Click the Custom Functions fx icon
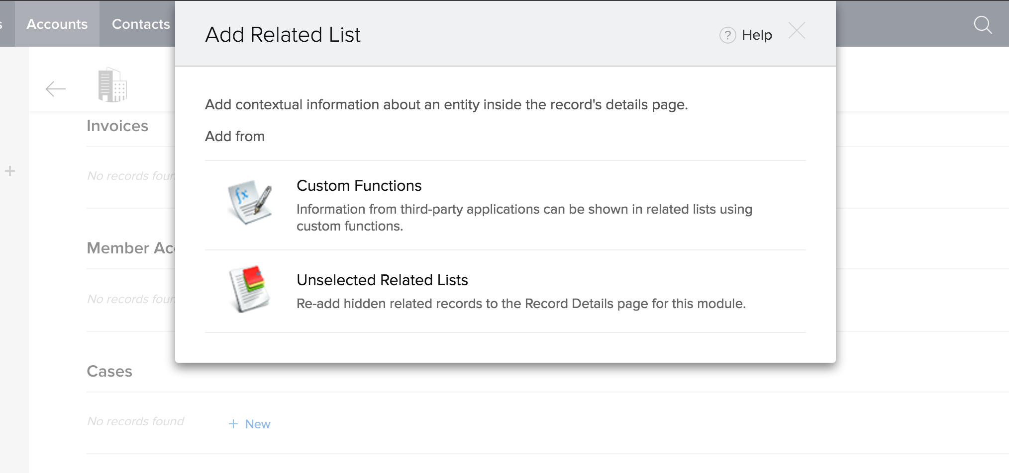Image resolution: width=1009 pixels, height=473 pixels. tap(250, 202)
